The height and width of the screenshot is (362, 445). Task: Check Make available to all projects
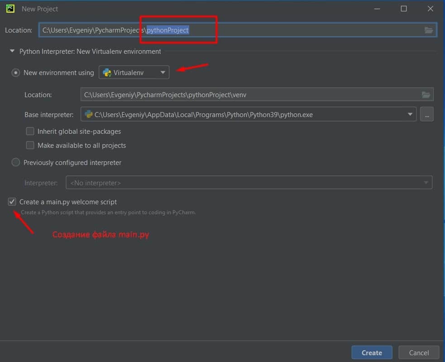pyautogui.click(x=30, y=146)
